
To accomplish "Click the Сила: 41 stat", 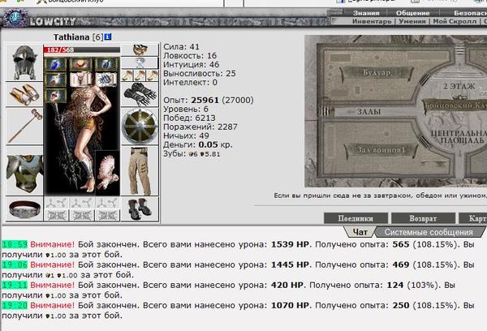I will coord(181,47).
